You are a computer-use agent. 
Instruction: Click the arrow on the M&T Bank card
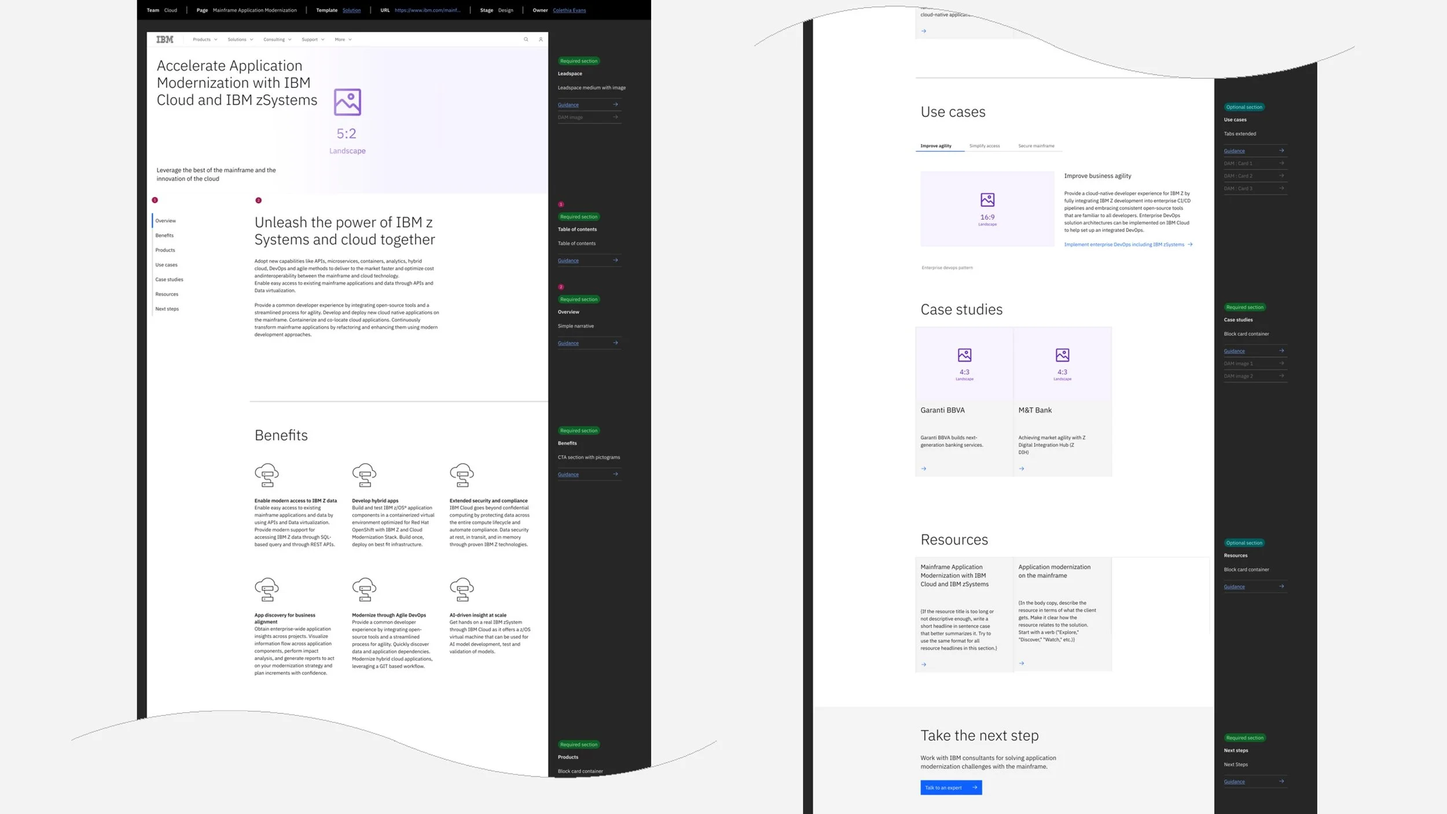point(1022,469)
